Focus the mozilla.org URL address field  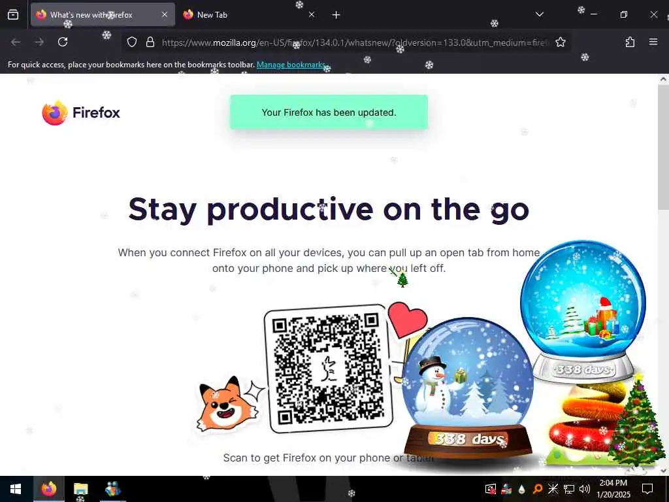tap(354, 42)
